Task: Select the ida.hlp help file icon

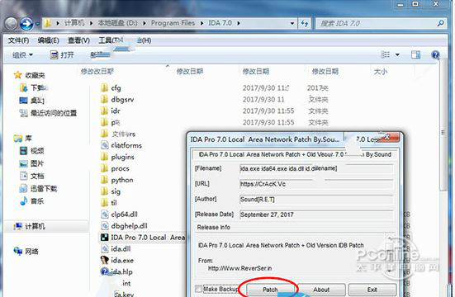Action: pyautogui.click(x=104, y=271)
